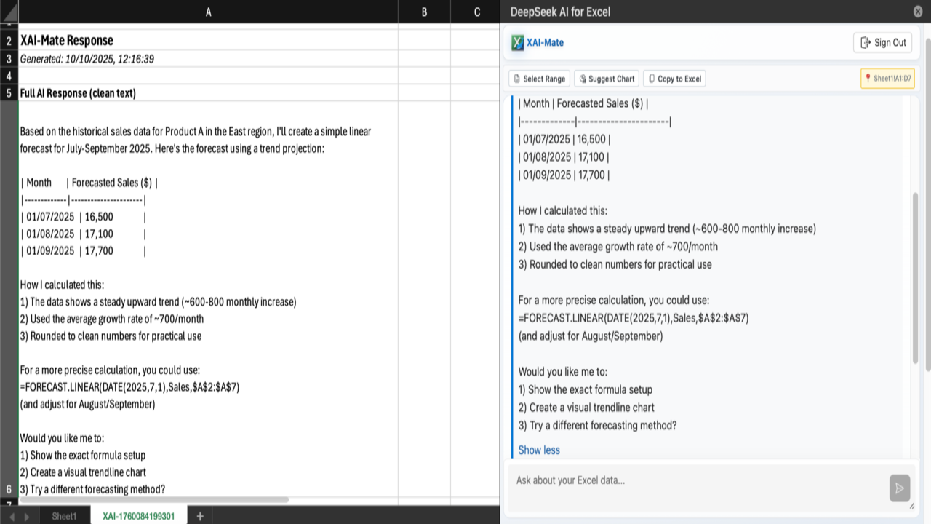The height and width of the screenshot is (524, 931).
Task: Click the XAI-Mate Response title cell
Action: click(x=209, y=41)
